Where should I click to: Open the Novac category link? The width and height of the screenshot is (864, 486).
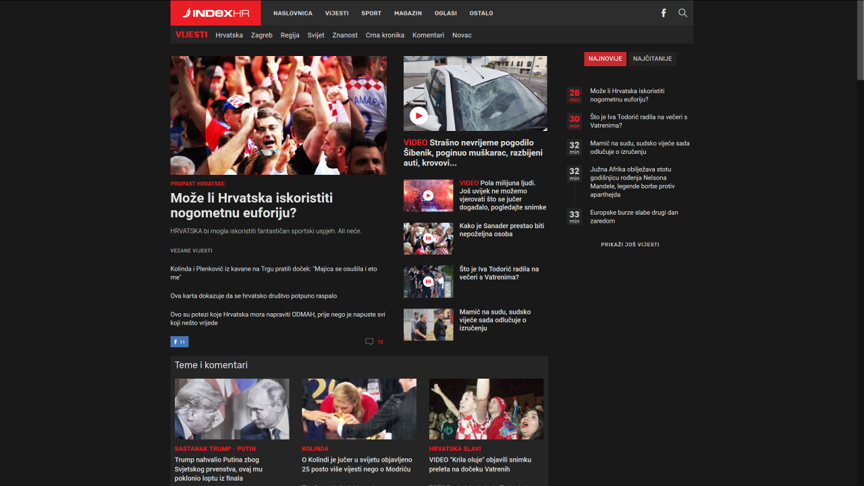coord(462,35)
